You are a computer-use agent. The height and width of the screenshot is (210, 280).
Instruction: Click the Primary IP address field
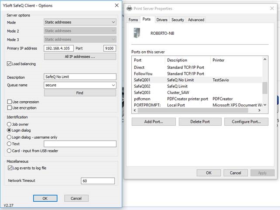pos(58,48)
